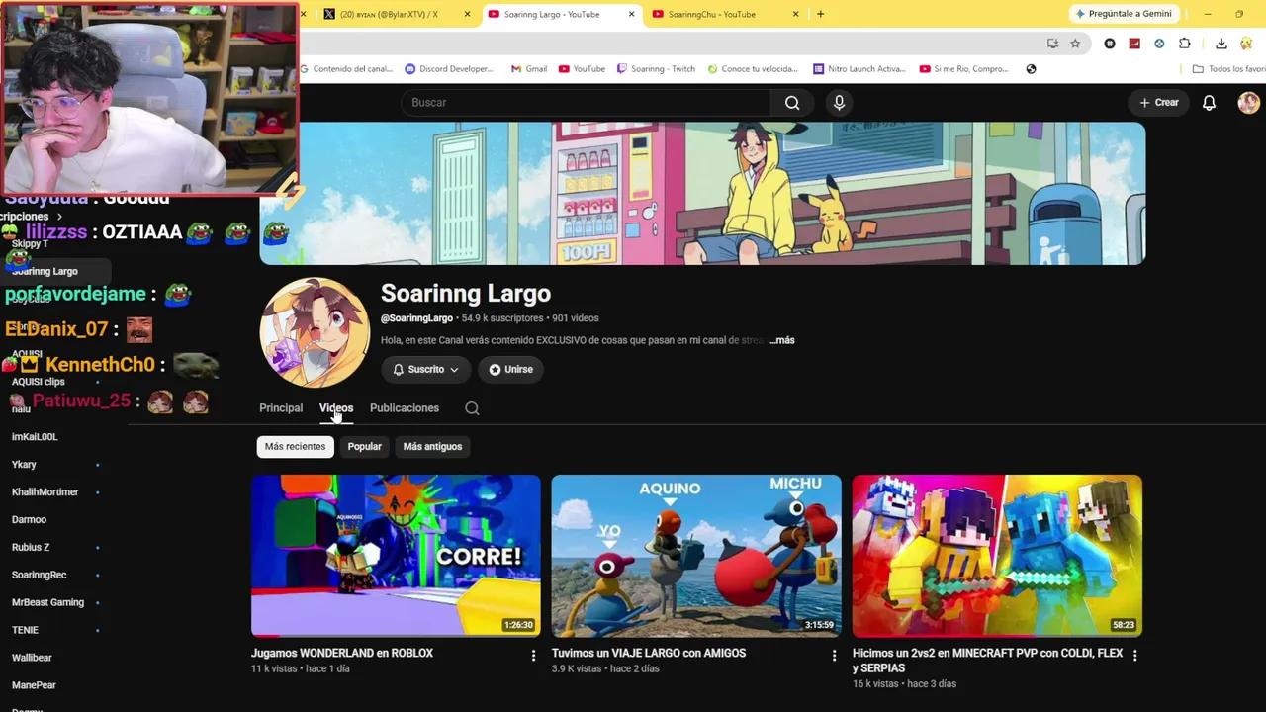This screenshot has height=712, width=1266.
Task: Open the Si me Rio, Compro bookmark
Action: pyautogui.click(x=964, y=69)
